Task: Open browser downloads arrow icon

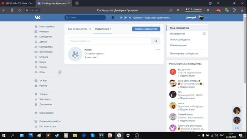Action: click(242, 10)
